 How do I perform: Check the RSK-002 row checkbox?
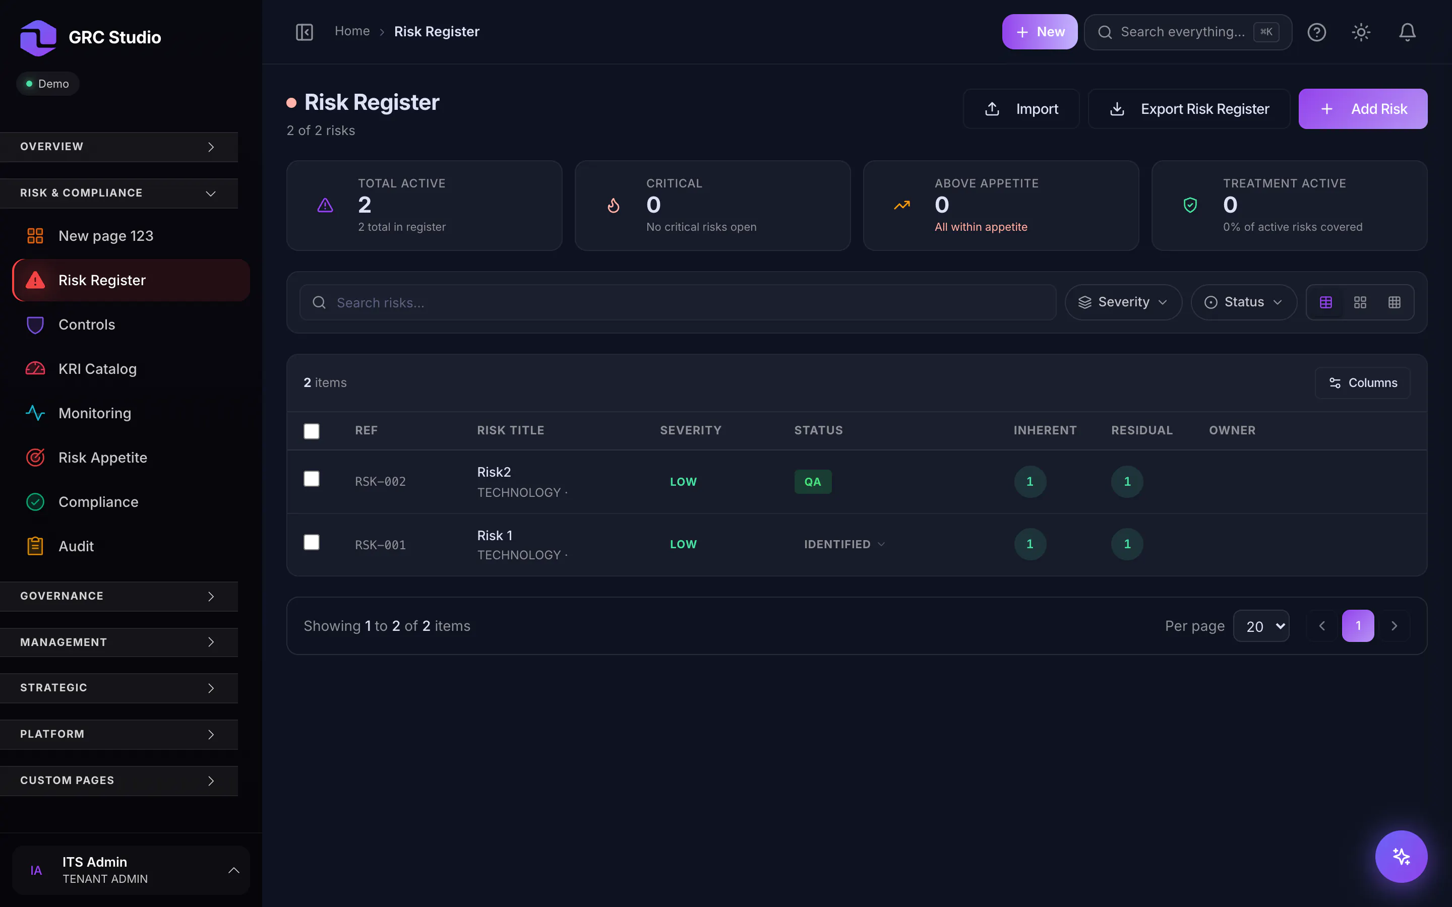click(x=312, y=479)
